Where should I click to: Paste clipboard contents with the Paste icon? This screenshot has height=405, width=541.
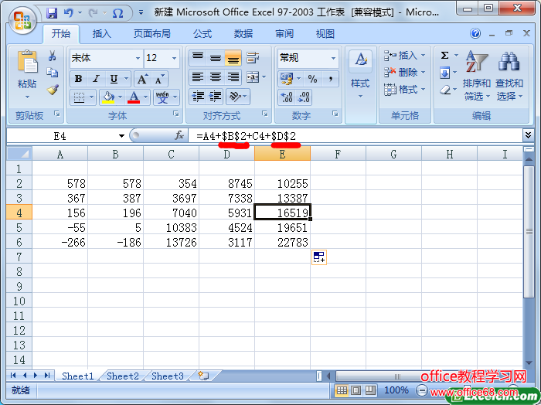tap(27, 61)
